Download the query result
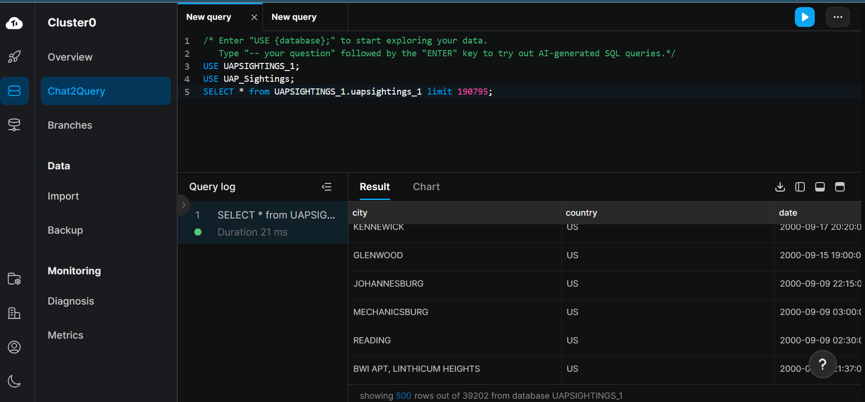This screenshot has width=865, height=402. 780,187
